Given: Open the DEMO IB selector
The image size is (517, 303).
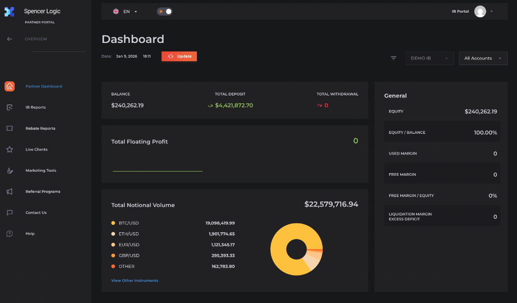Looking at the screenshot, I should 430,58.
